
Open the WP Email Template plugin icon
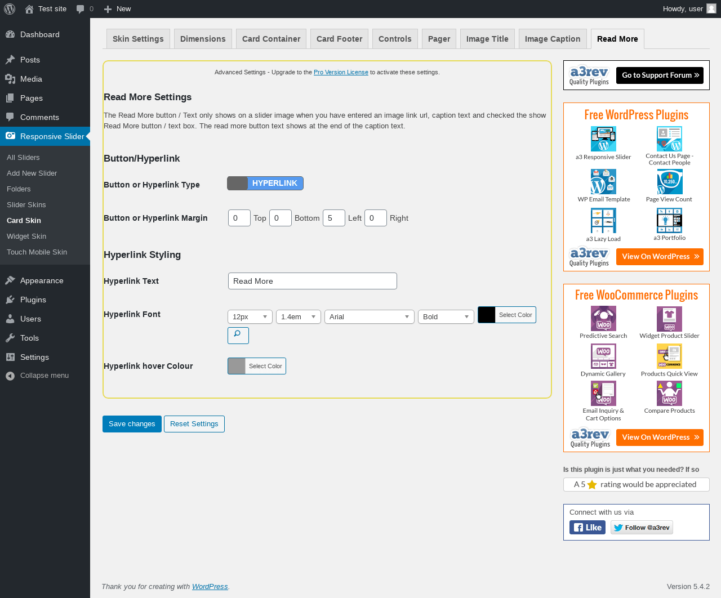pos(603,182)
